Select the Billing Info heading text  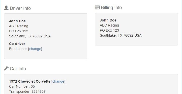pos(111,8)
